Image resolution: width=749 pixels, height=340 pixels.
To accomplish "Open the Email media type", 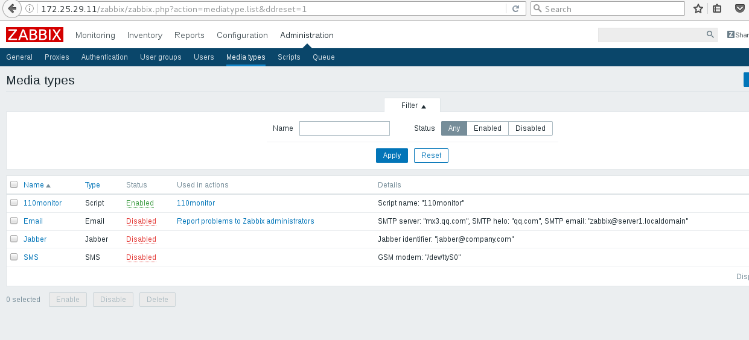I will (x=33, y=221).
